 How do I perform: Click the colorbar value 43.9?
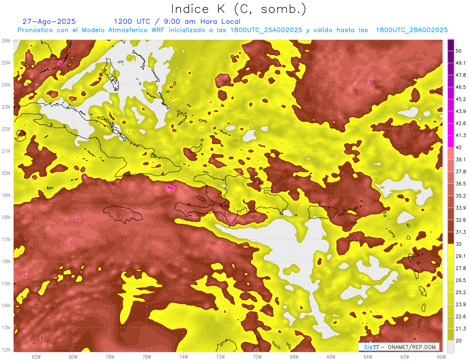(x=461, y=111)
